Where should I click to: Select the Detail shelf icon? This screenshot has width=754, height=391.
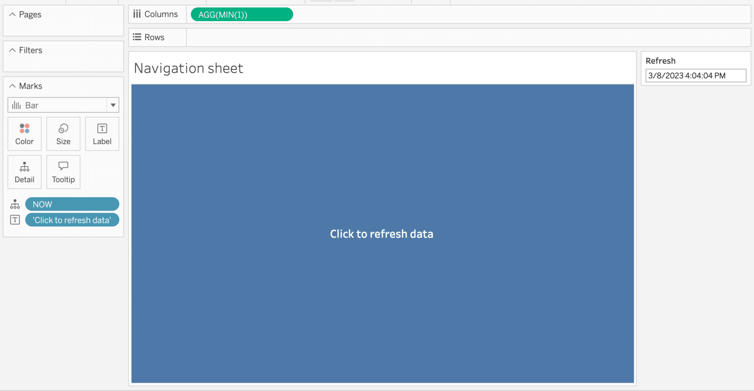point(24,172)
